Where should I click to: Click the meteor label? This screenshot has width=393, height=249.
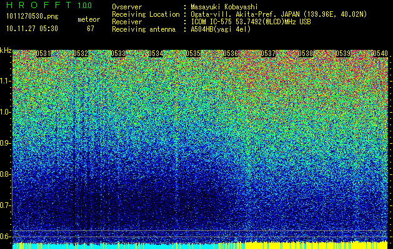coord(89,19)
